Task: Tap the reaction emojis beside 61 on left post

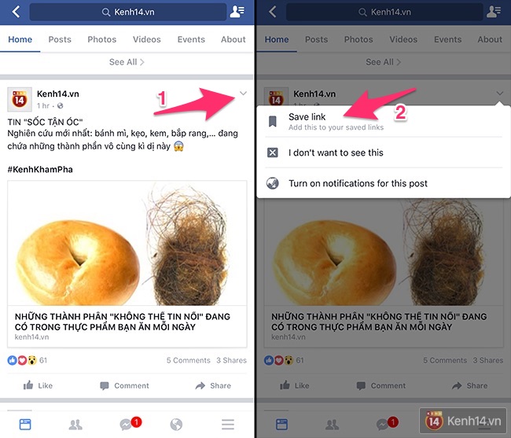Action: [22, 360]
